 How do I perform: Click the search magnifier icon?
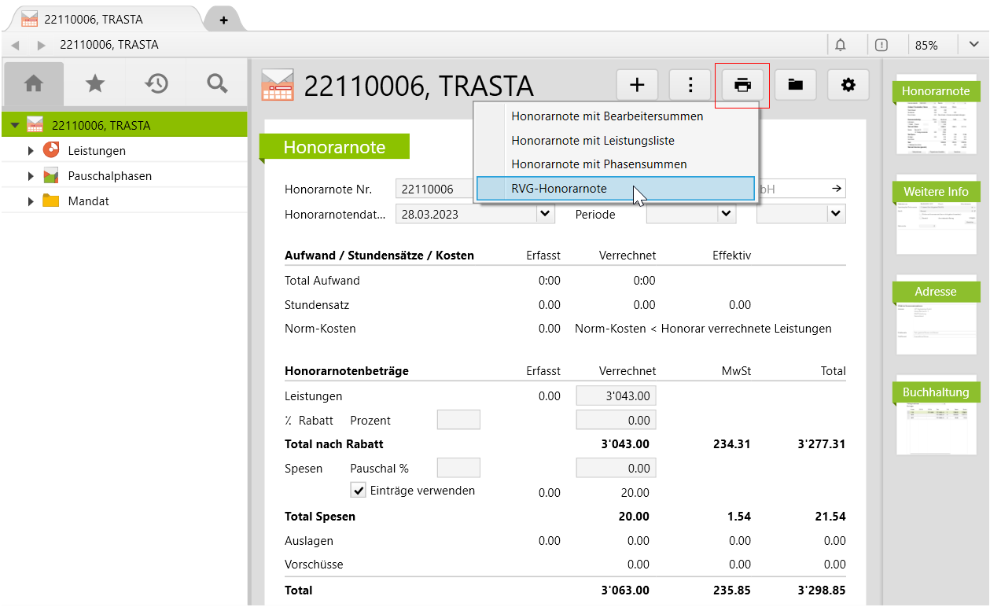tap(217, 83)
